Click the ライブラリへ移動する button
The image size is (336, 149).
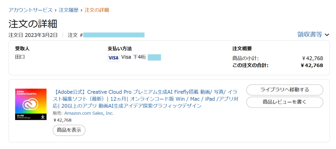[284, 90]
